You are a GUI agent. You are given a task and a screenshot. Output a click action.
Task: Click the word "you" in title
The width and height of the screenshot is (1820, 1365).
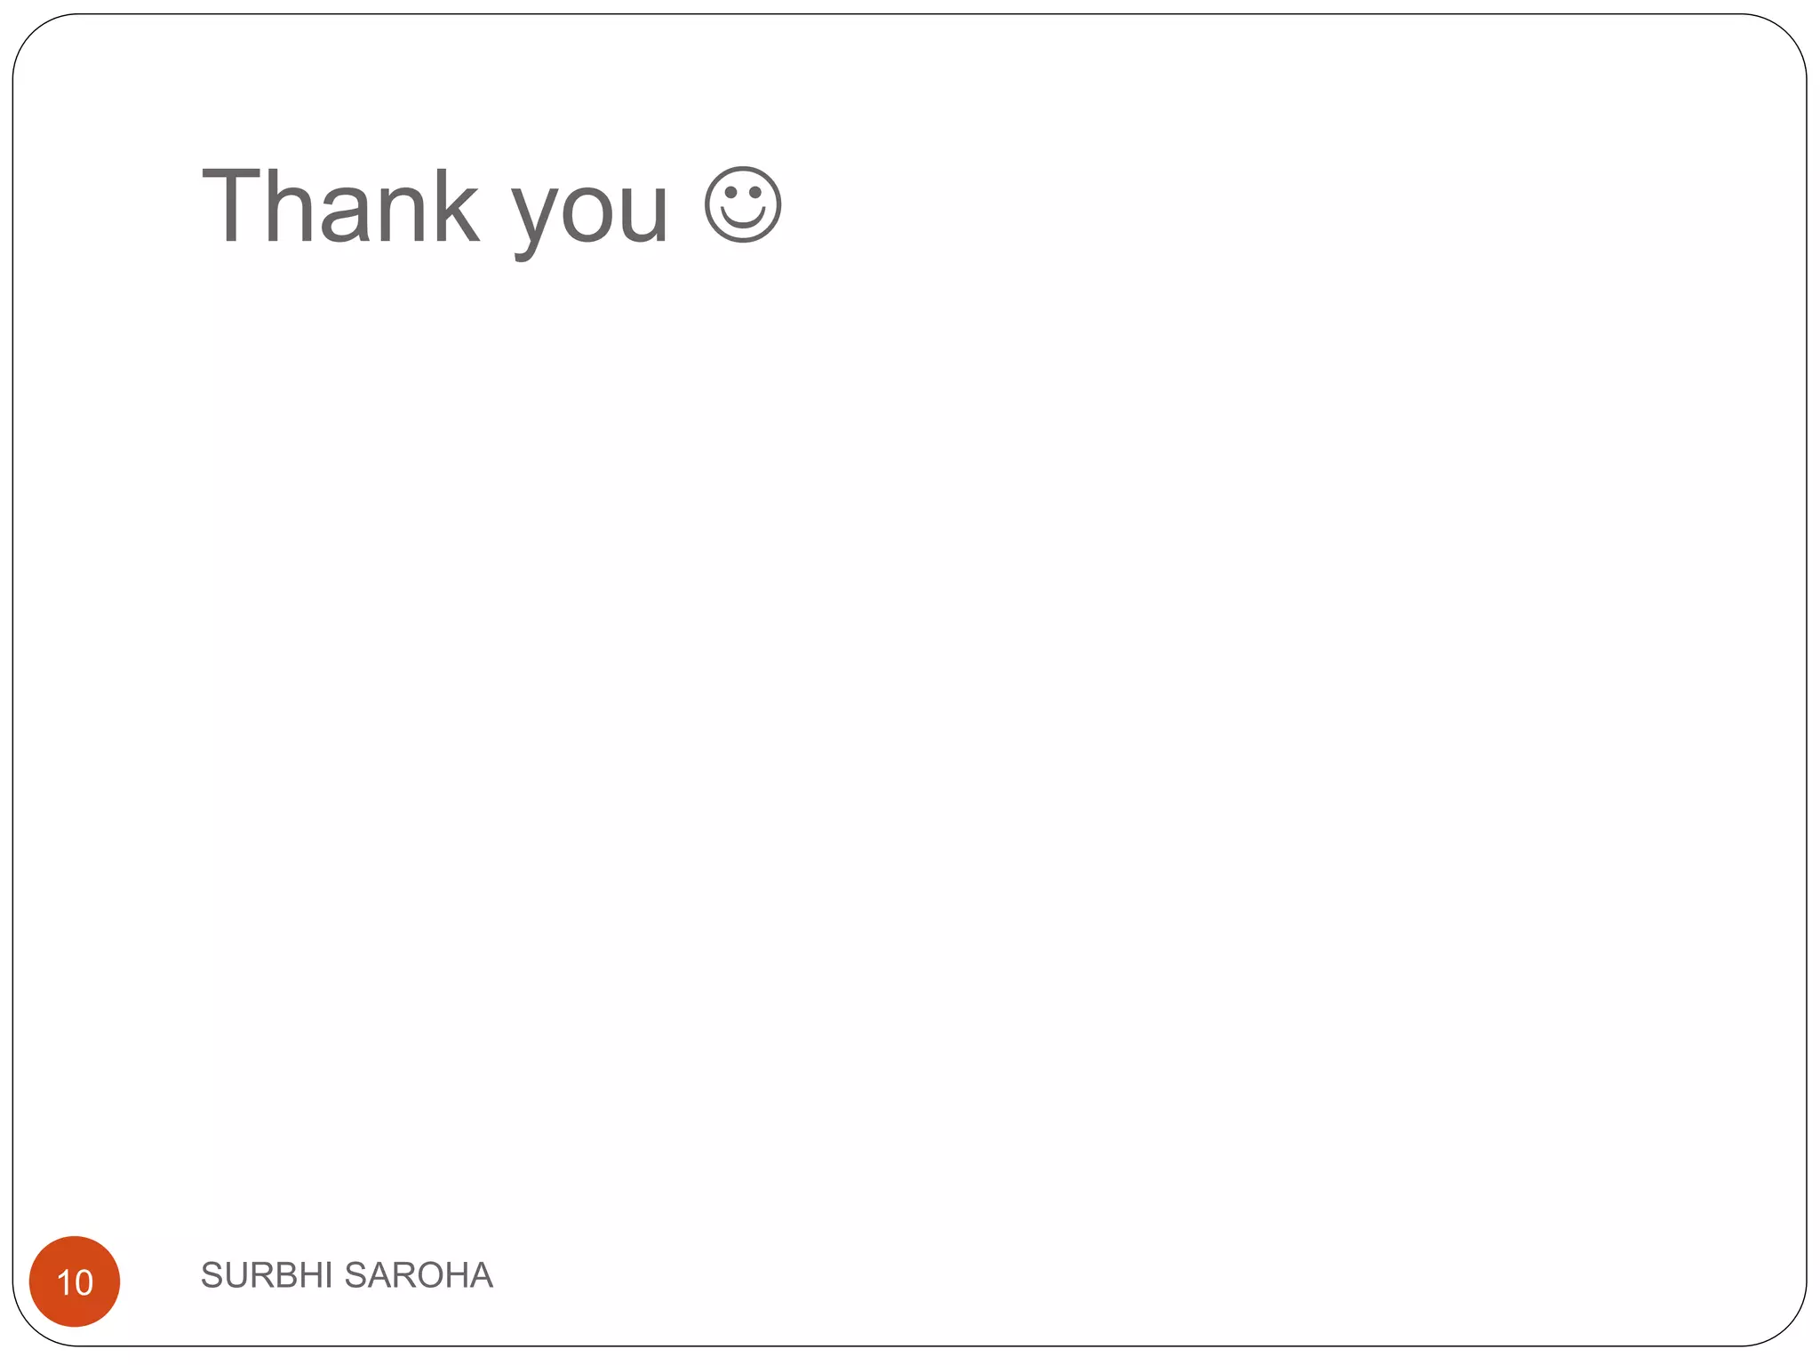point(589,212)
